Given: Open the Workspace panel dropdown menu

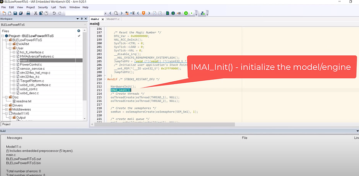Looking at the screenshot, I should [77, 19].
